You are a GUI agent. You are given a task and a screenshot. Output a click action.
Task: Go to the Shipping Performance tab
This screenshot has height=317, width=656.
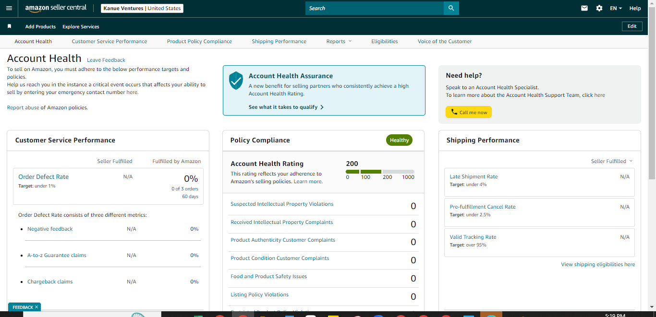click(279, 41)
